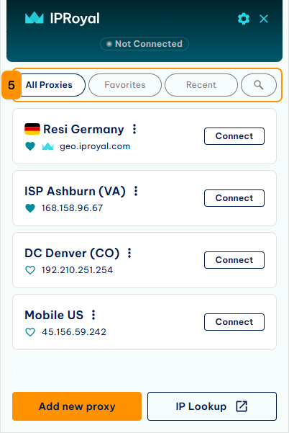Image resolution: width=289 pixels, height=433 pixels.
Task: Click the Not Connected status pill
Action: (144, 44)
